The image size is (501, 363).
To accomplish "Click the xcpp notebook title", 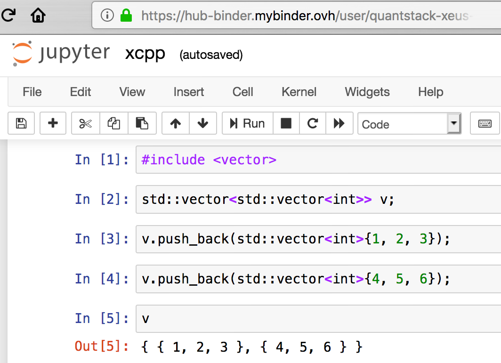I will click(x=145, y=54).
